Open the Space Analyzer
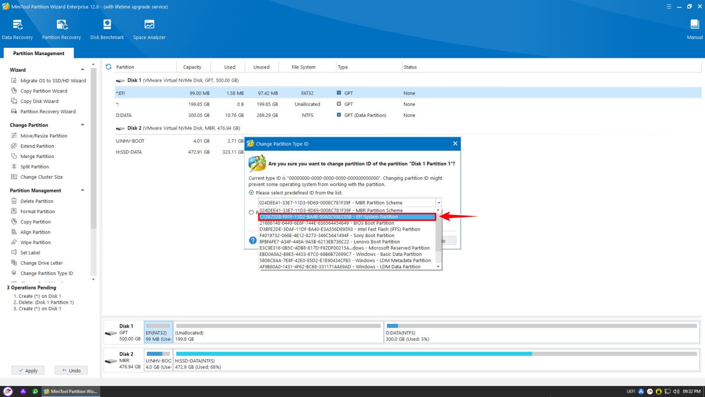 [149, 28]
